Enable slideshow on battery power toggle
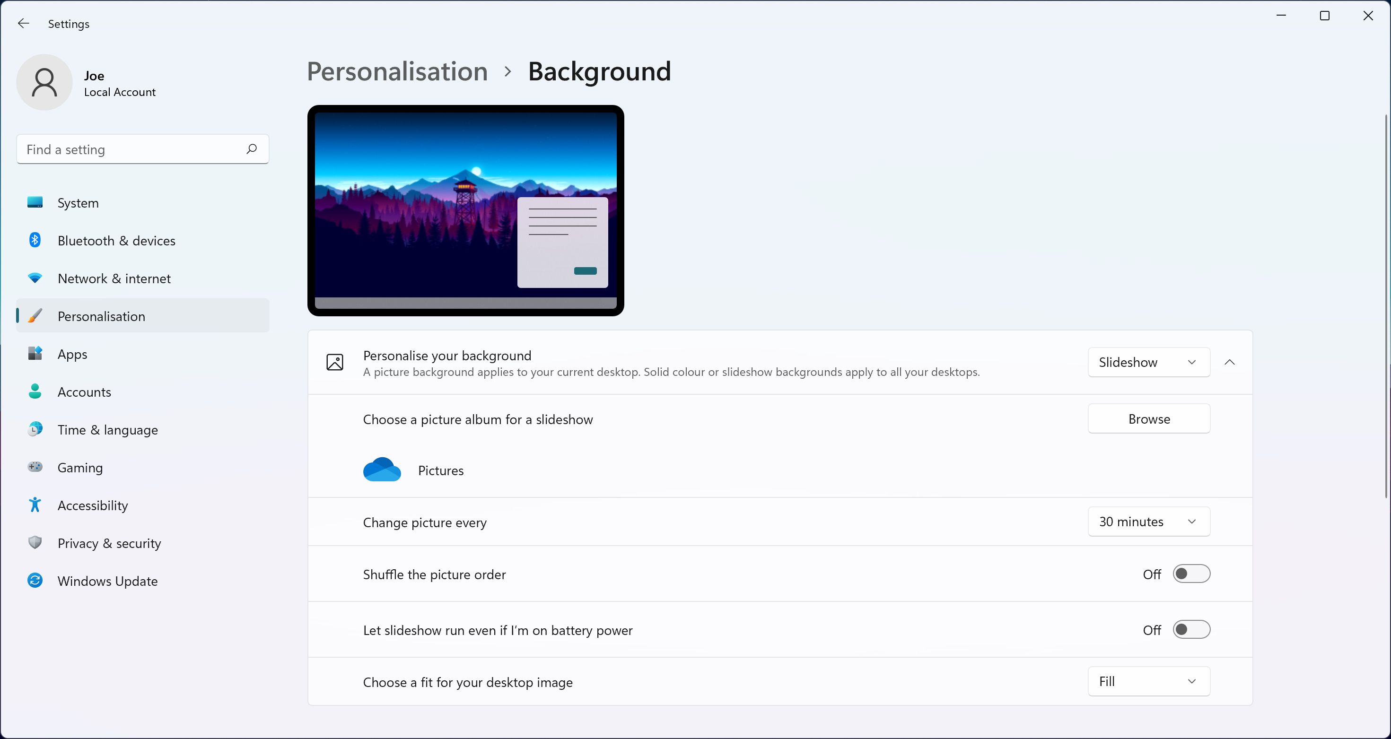Image resolution: width=1391 pixels, height=739 pixels. (x=1191, y=629)
